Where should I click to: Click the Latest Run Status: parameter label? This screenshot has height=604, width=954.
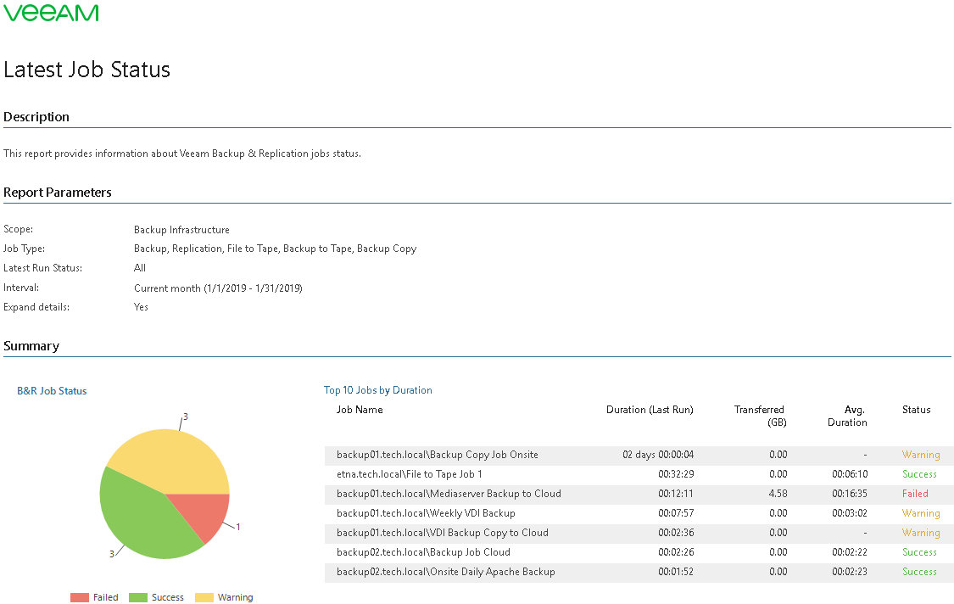(x=42, y=268)
